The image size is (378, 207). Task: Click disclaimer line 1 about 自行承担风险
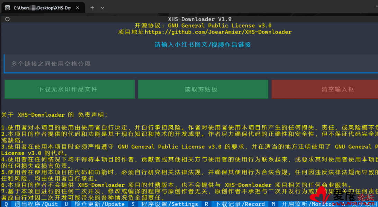pos(189,128)
